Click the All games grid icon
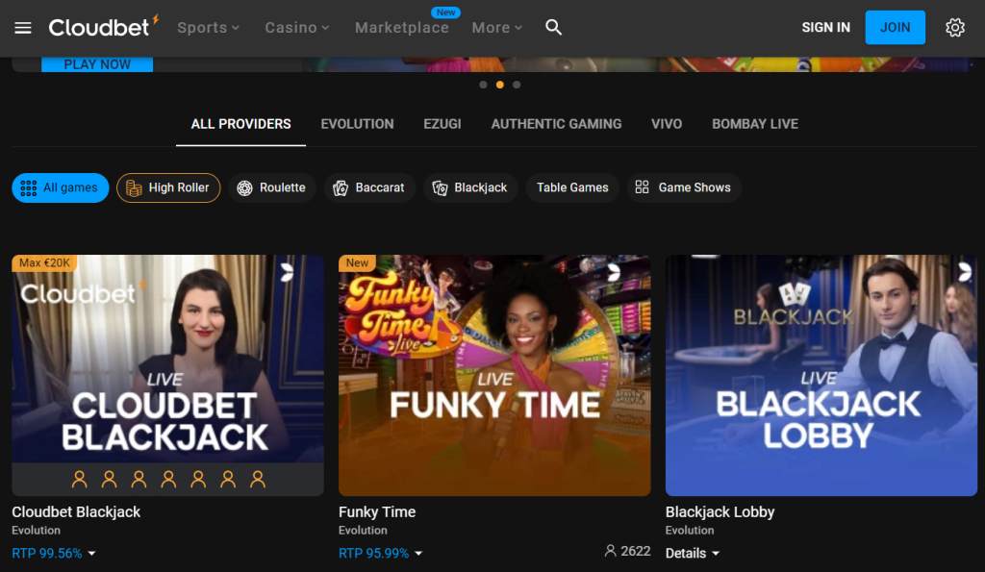This screenshot has width=985, height=572. click(x=28, y=187)
